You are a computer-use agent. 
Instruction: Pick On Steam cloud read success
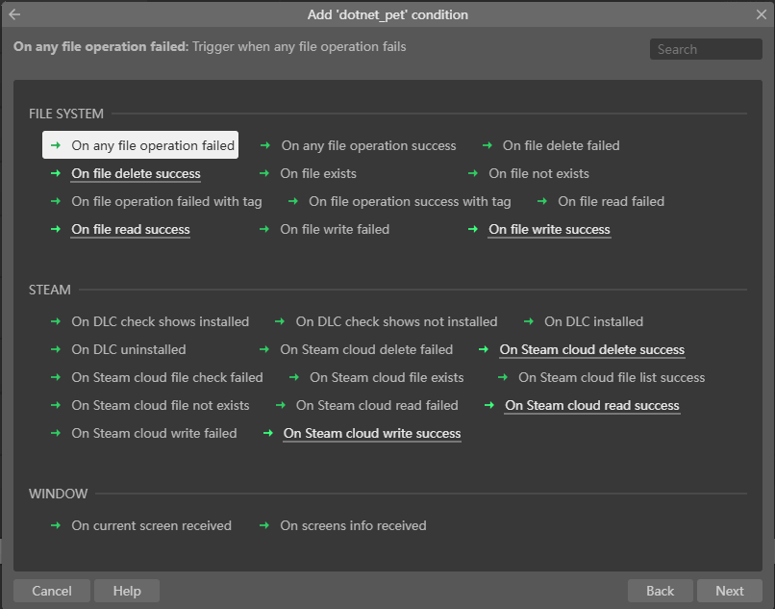pos(591,405)
